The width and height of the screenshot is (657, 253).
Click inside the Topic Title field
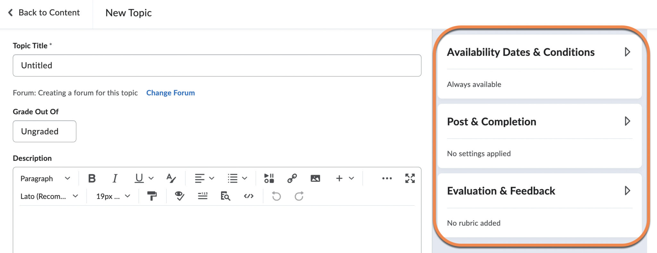coord(217,65)
